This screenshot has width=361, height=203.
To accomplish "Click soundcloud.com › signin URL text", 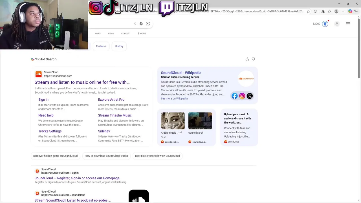I will [60, 173].
